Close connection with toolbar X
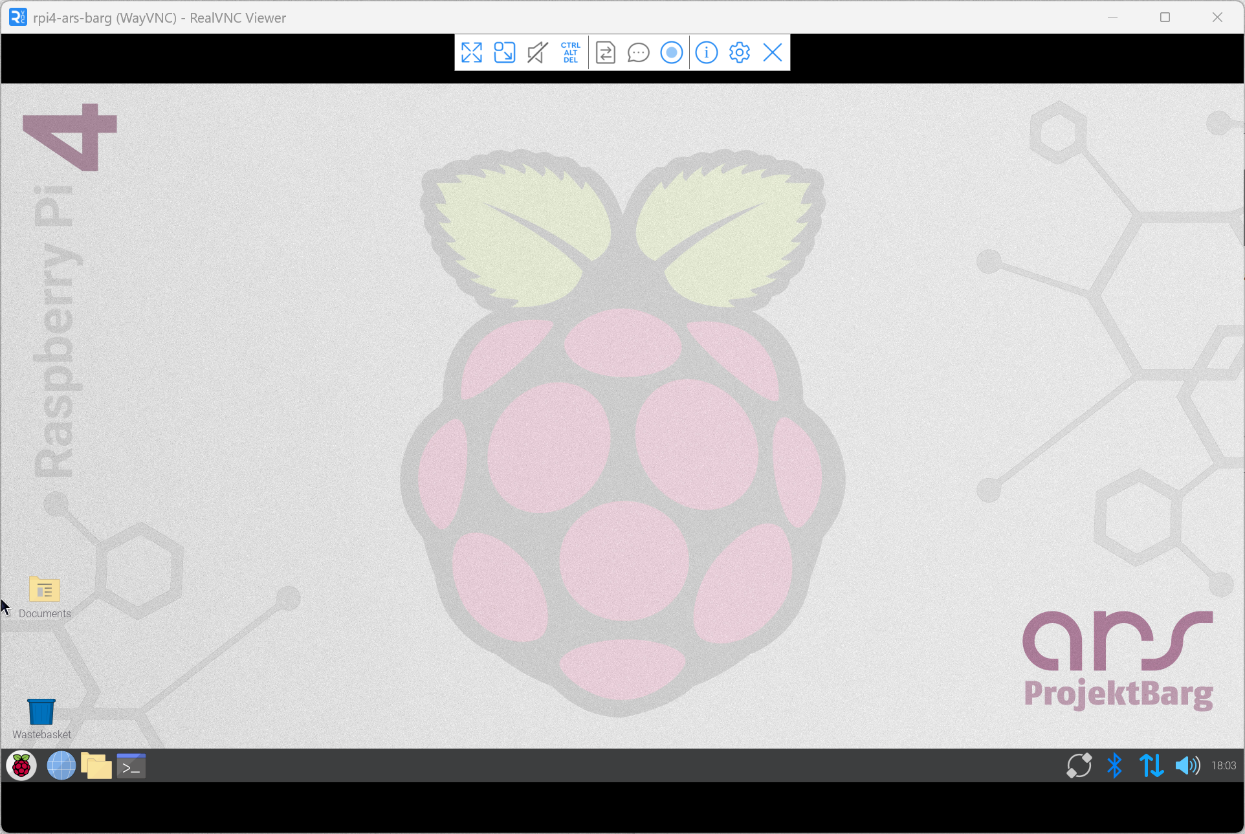This screenshot has height=834, width=1245. [773, 52]
